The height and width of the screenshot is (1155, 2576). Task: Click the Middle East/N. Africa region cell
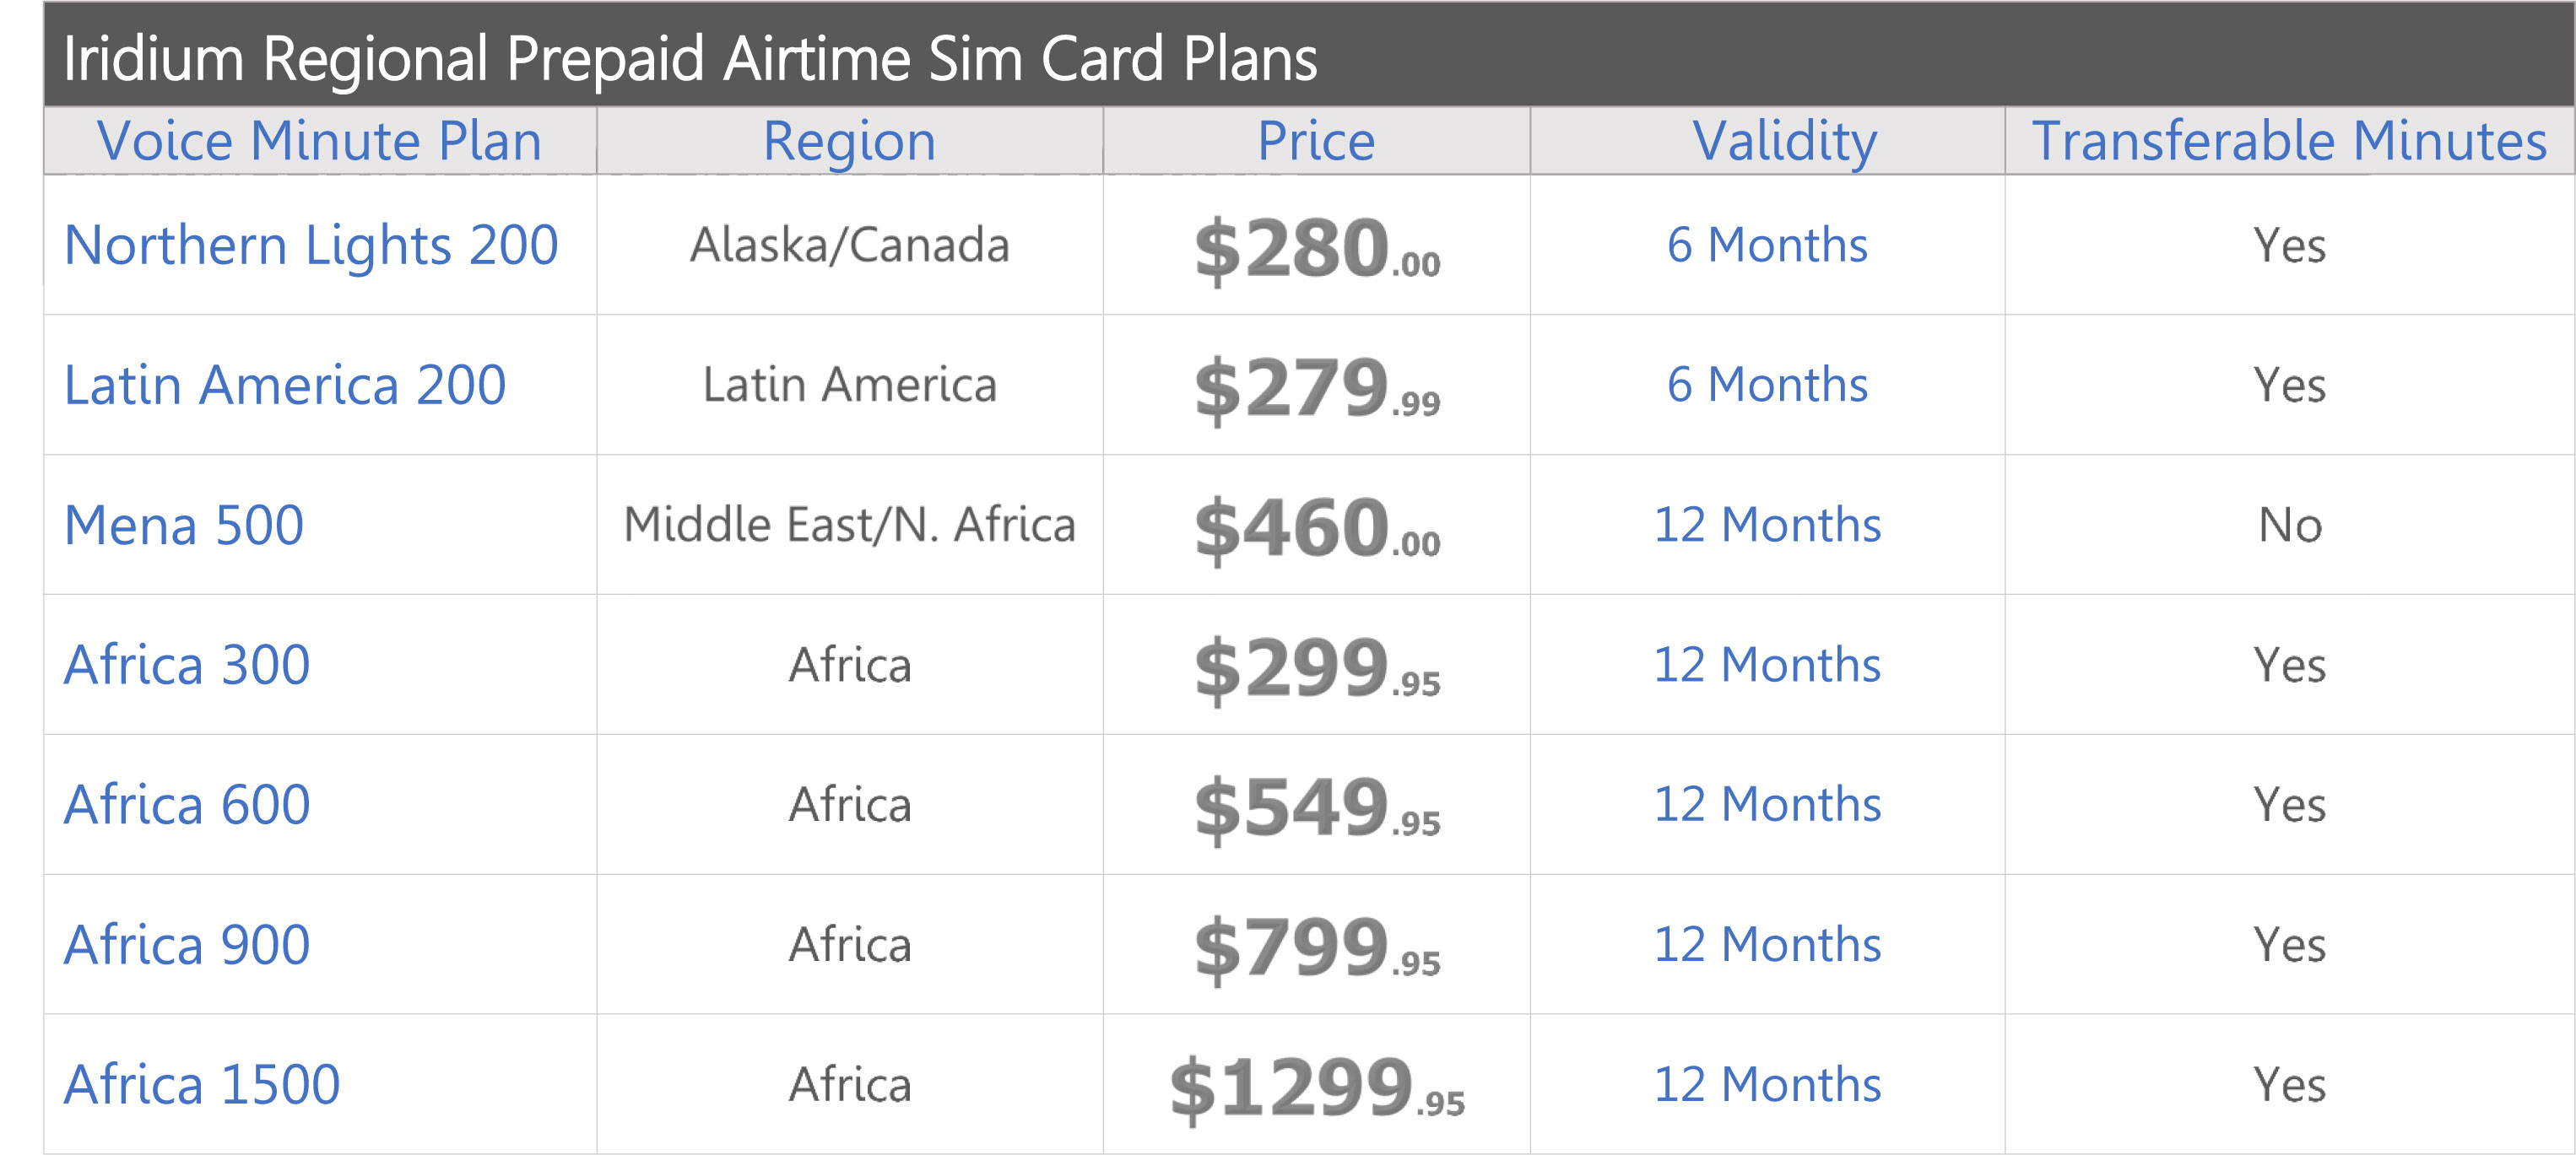click(849, 525)
